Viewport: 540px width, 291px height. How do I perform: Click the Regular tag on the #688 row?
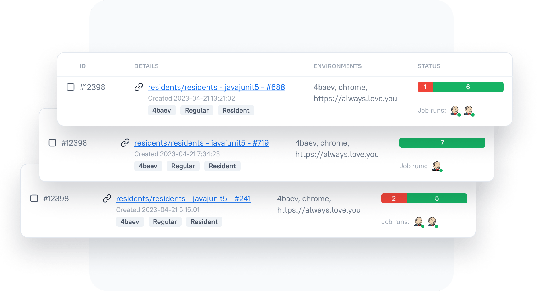click(x=197, y=110)
